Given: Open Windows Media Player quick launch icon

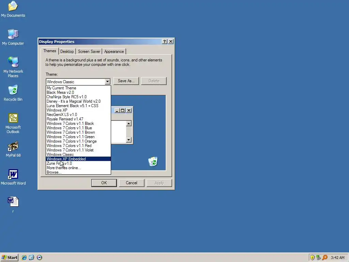Looking at the screenshot, I should (40, 258).
